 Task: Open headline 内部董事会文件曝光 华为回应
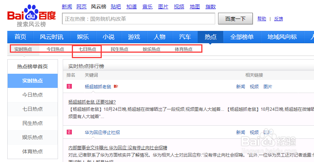(118, 148)
